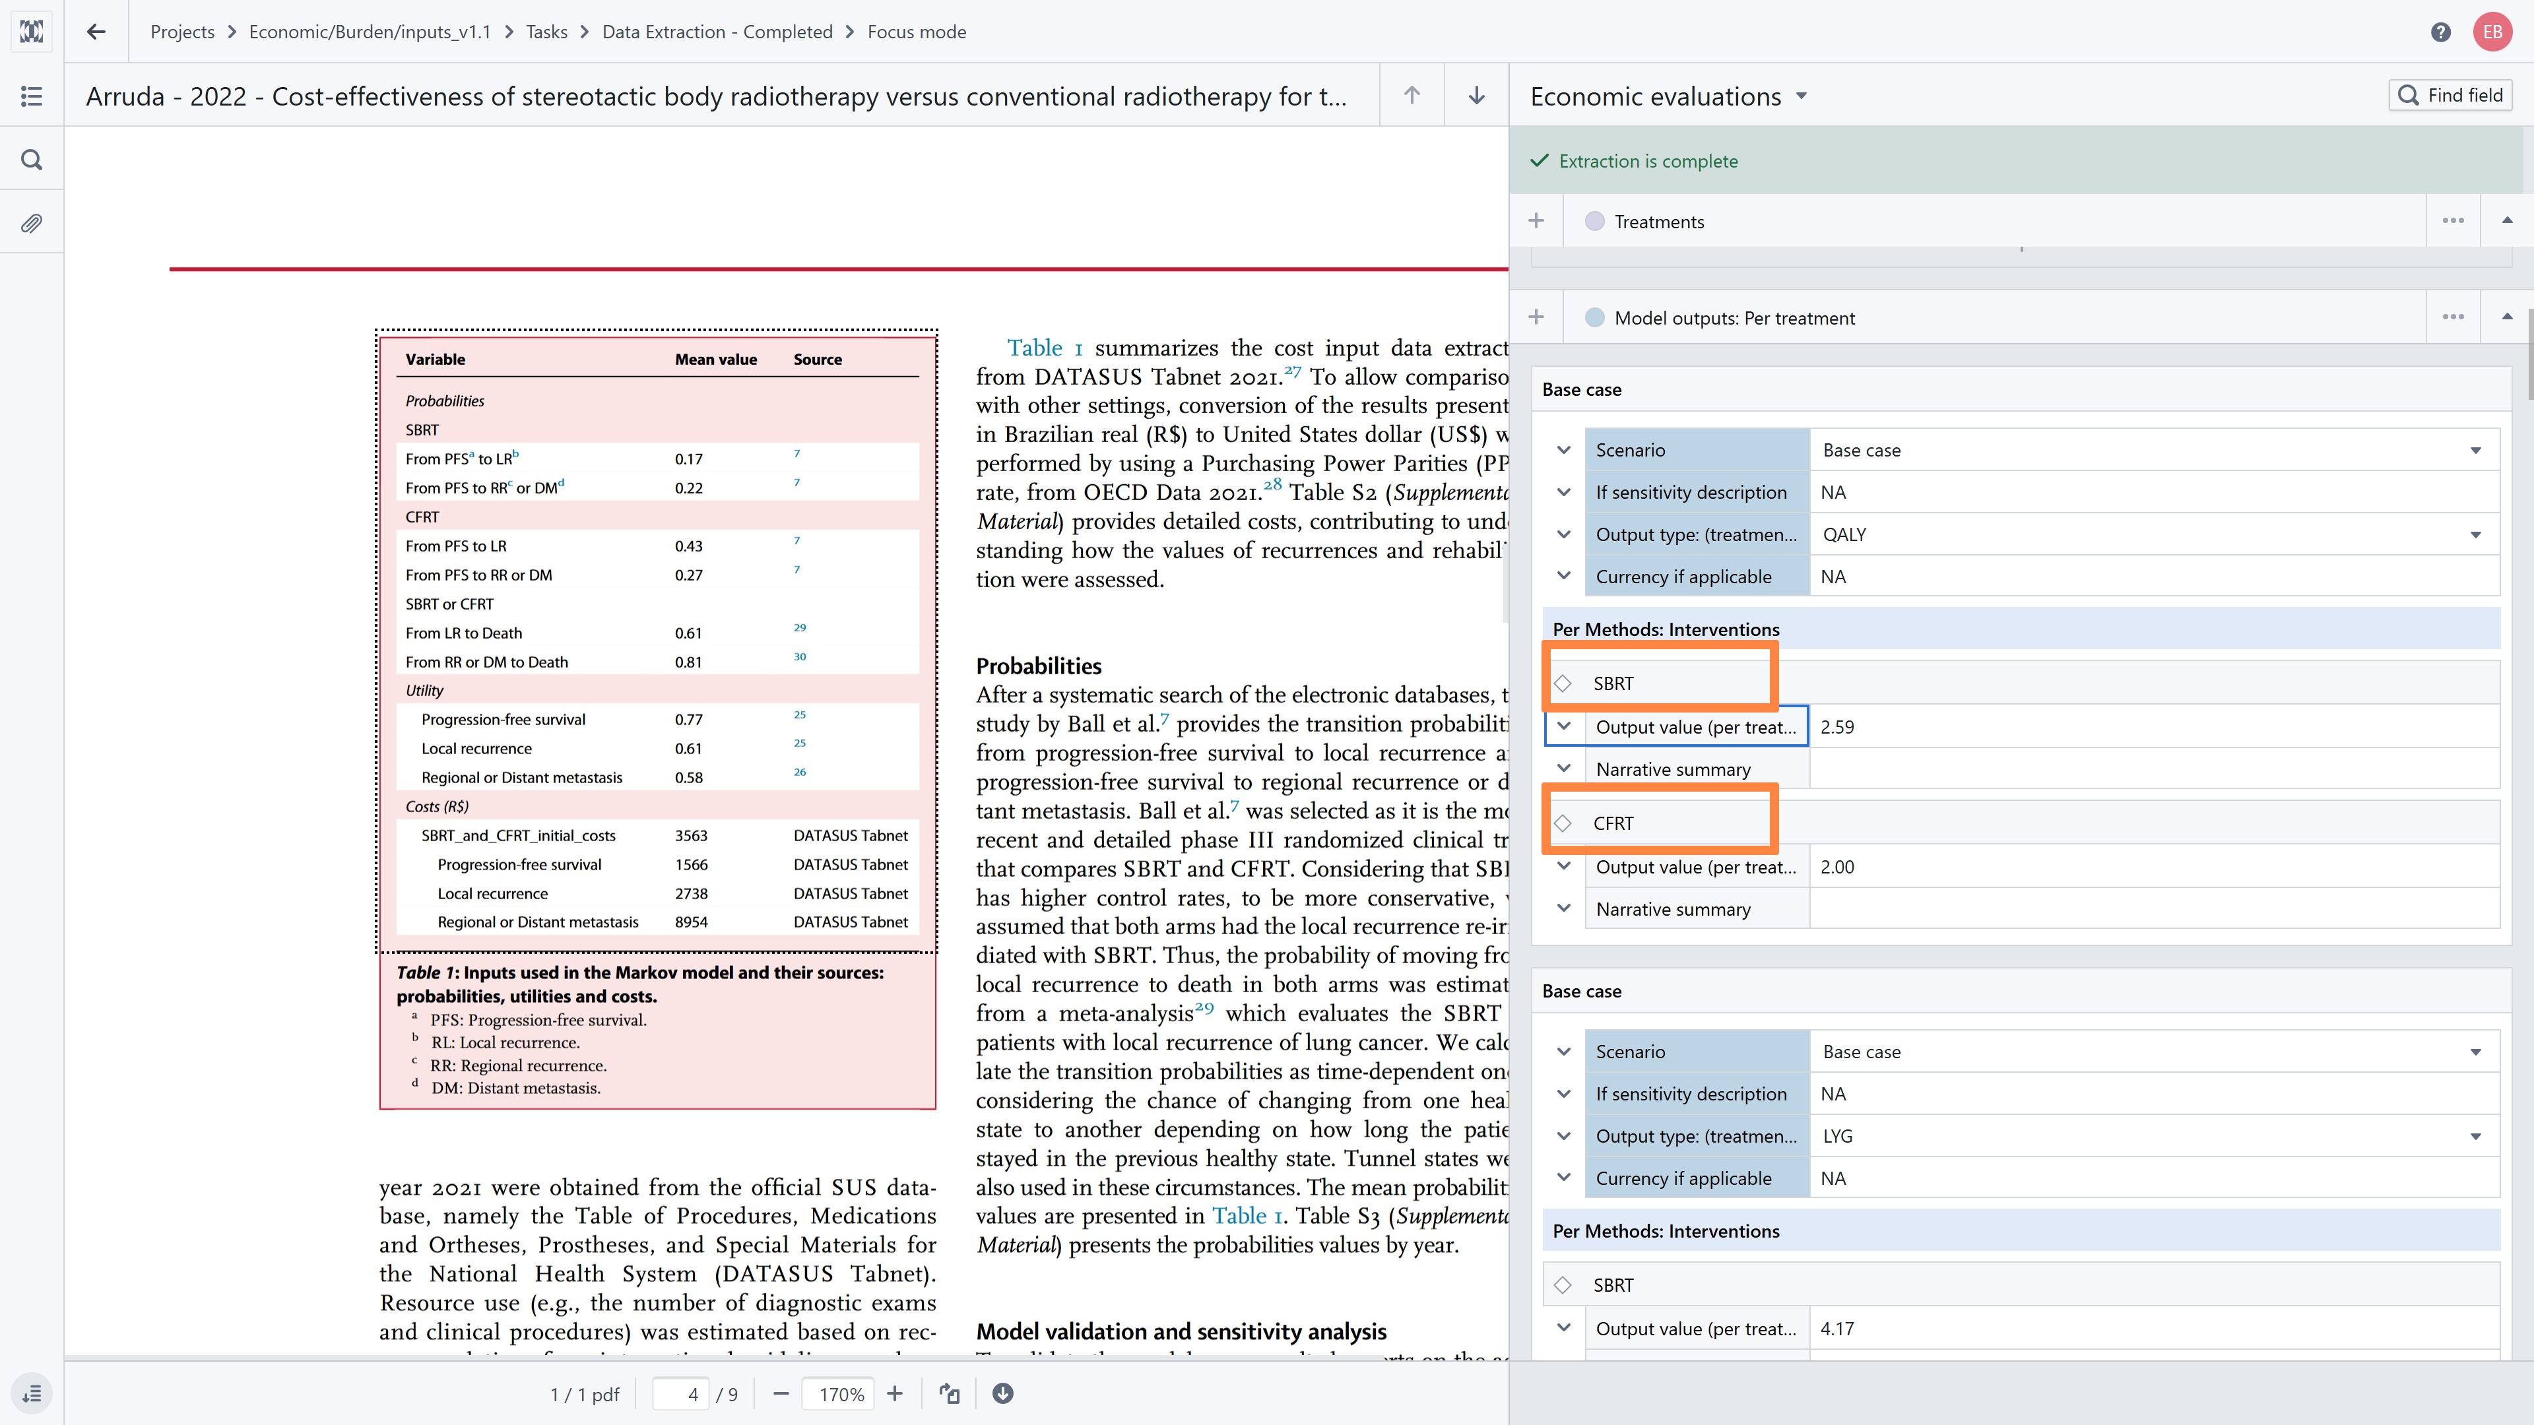Expand chevron beside SBRT output value 2.59
This screenshot has width=2534, height=1425.
1564,727
